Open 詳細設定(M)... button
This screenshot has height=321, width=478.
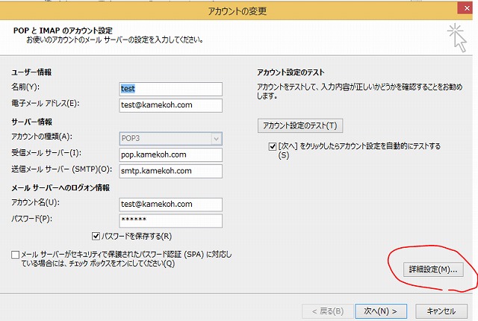click(433, 269)
